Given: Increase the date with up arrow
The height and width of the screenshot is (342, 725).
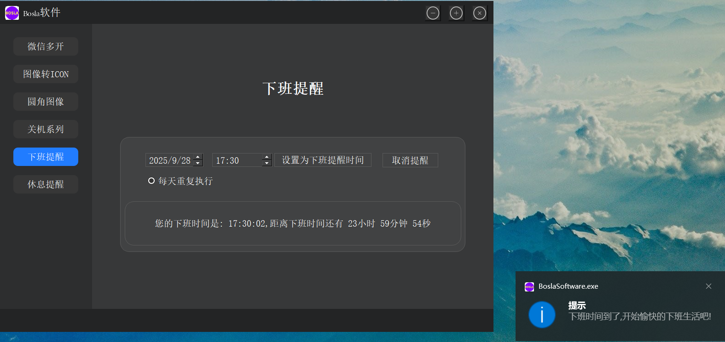Looking at the screenshot, I should coord(198,157).
